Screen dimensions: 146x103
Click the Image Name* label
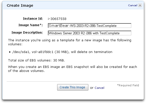tap(30, 25)
